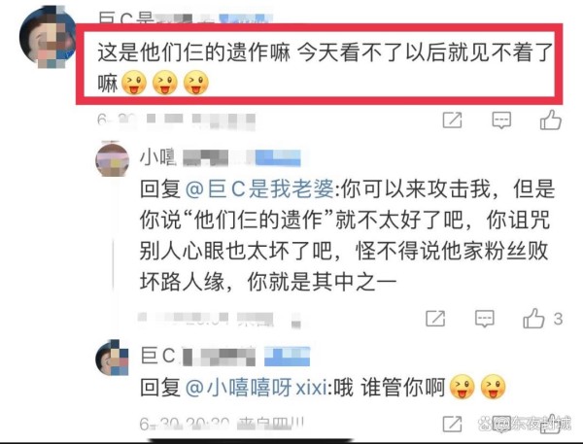This screenshot has height=444, width=583.
Task: Tap forward icon under 小嘻's reply
Action: (435, 319)
